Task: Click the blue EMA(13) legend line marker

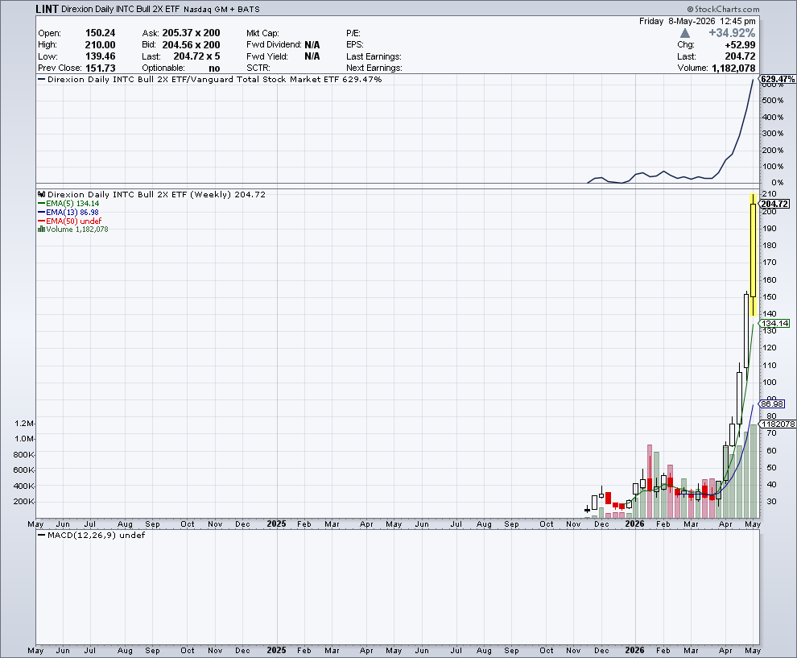Action: [41, 212]
